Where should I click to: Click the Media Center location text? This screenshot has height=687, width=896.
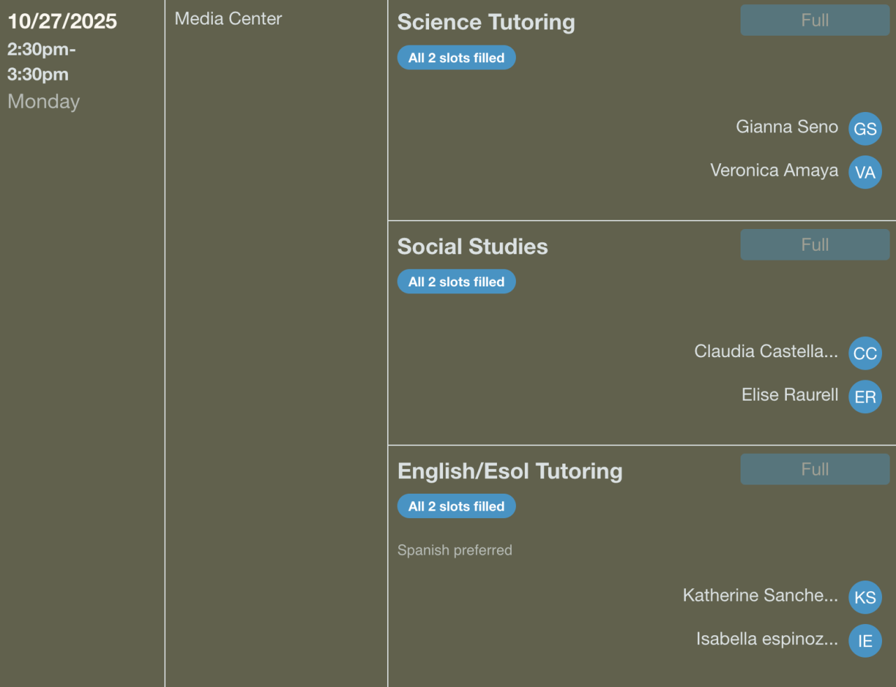coord(228,19)
